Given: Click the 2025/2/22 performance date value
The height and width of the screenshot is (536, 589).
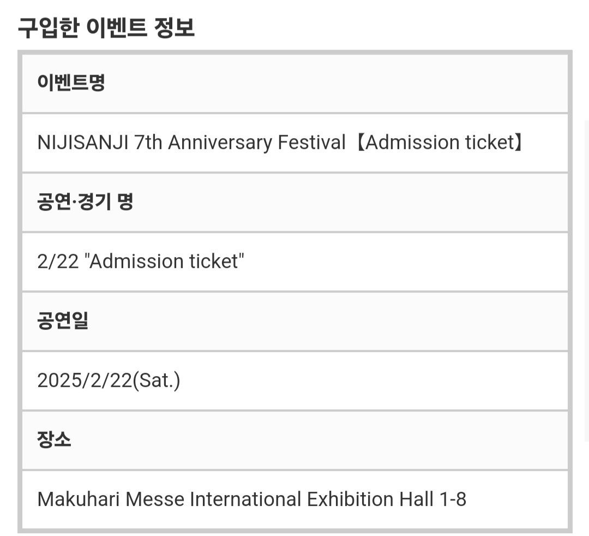Looking at the screenshot, I should (x=85, y=380).
